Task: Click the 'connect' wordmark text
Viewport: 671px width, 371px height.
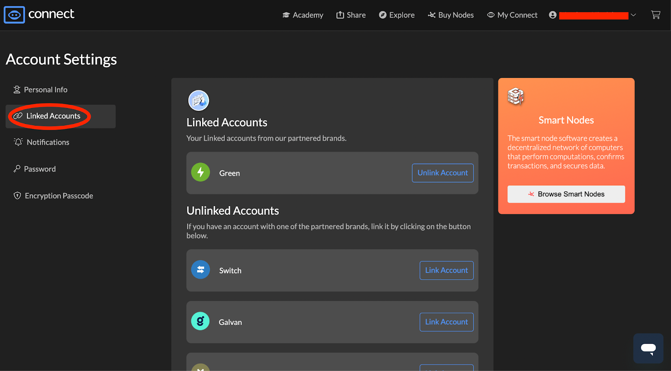Action: coord(51,14)
